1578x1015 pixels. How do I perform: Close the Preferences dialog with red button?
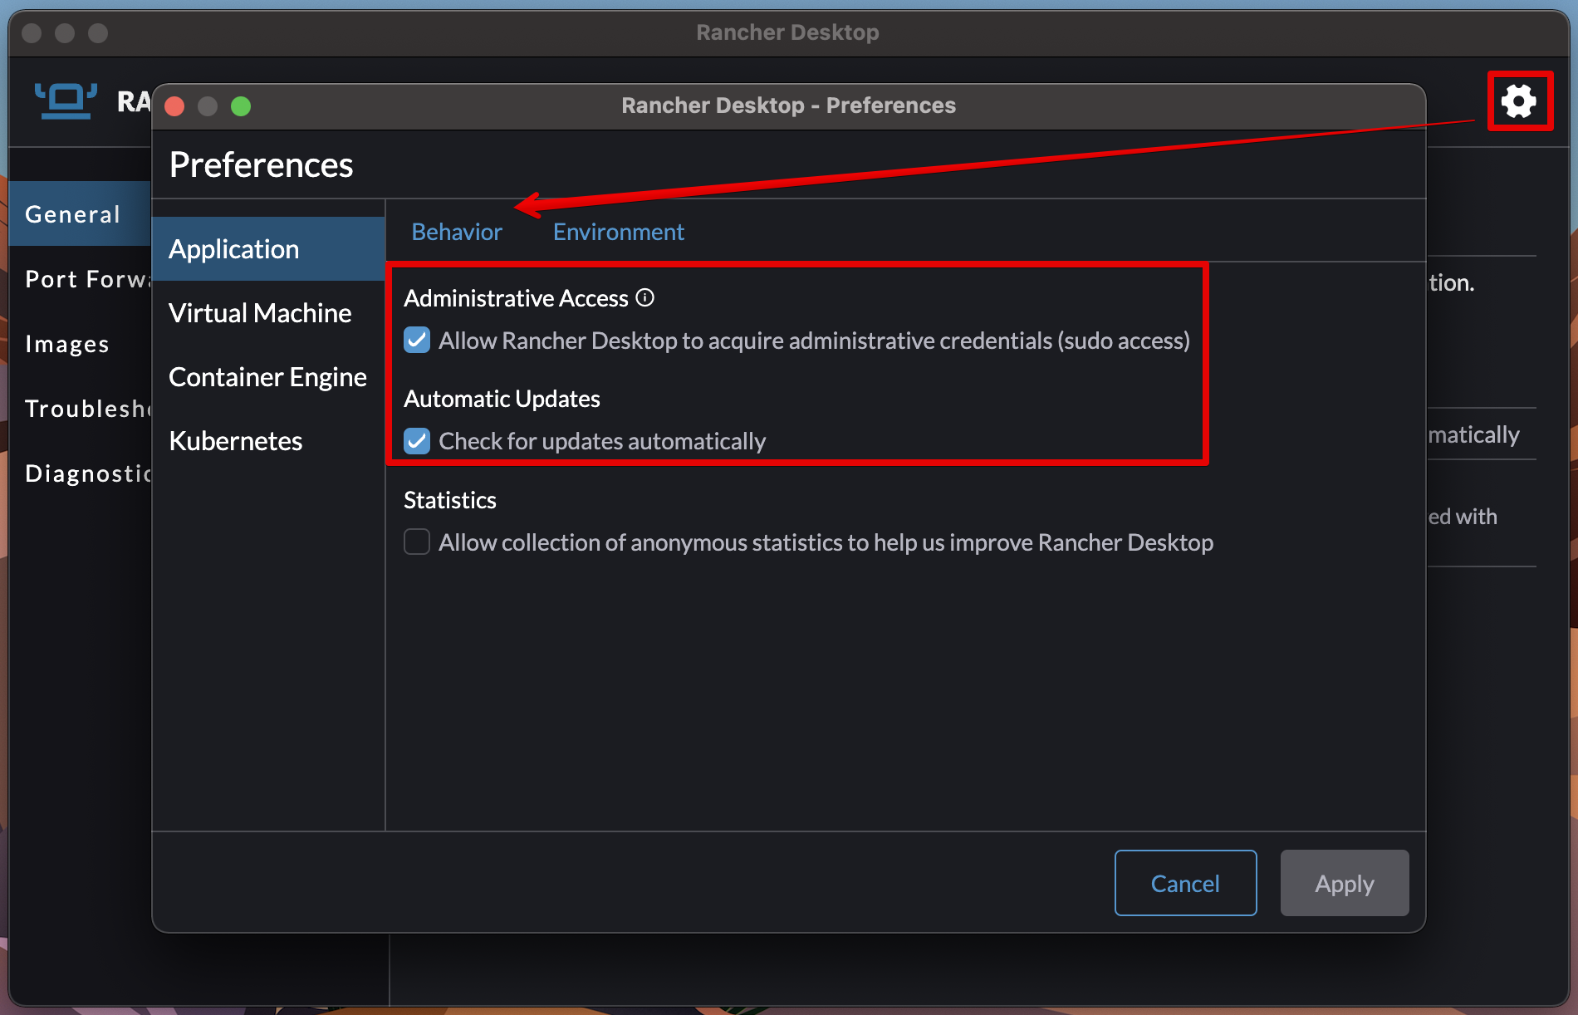[x=174, y=106]
